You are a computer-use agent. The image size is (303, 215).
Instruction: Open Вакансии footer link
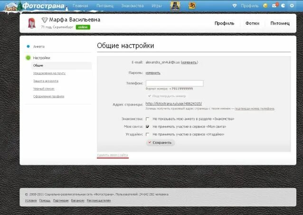[78, 200]
